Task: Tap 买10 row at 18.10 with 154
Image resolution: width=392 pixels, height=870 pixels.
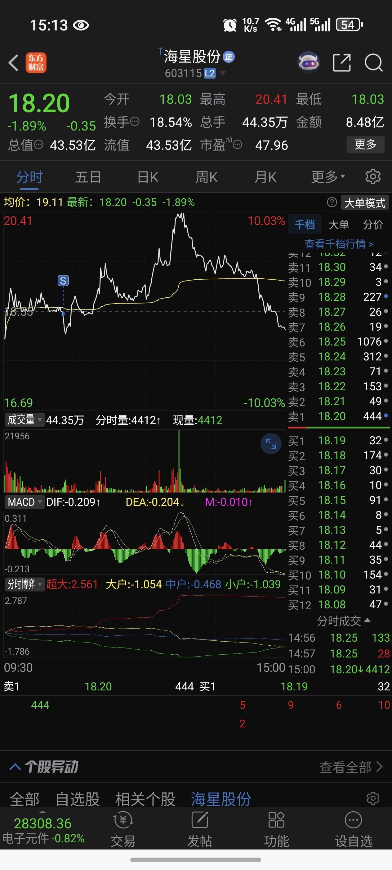Action: (x=338, y=575)
